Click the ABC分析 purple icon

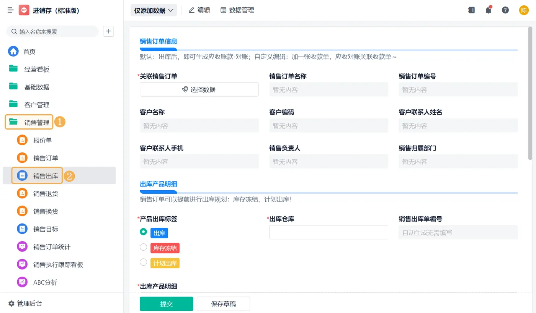click(x=22, y=282)
